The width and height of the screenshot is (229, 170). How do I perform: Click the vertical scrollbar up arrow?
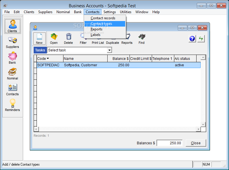point(203,58)
